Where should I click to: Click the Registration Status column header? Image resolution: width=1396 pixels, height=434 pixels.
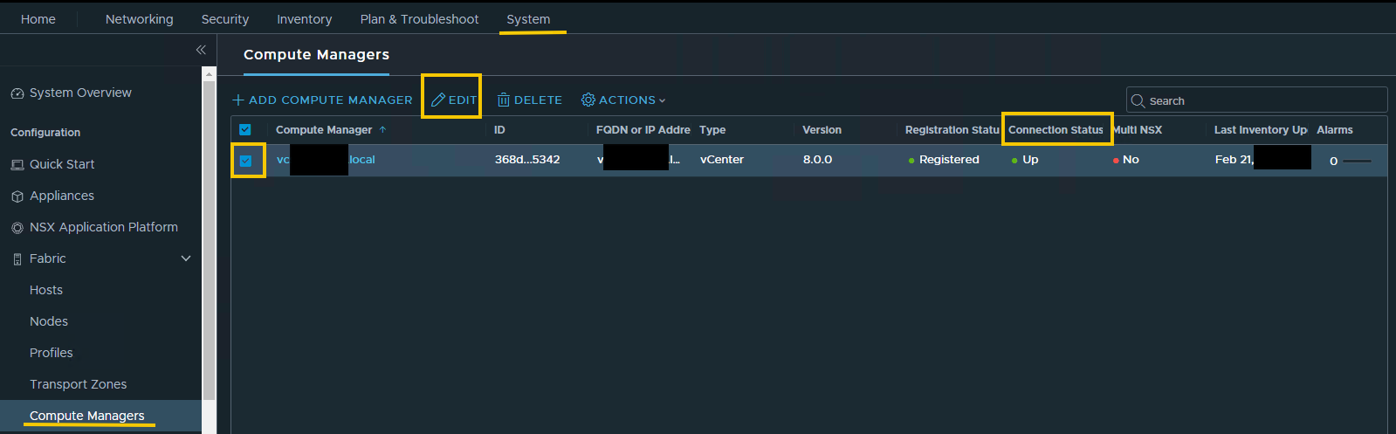pyautogui.click(x=952, y=130)
